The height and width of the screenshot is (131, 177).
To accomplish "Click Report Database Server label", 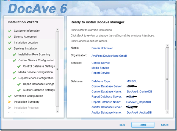I will pos(107,97).
